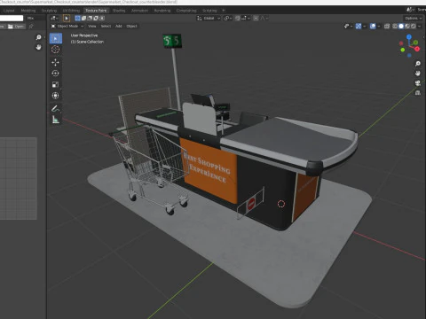Switch to the UV Editing workspace tab
Screen dimensions: 426x319
pyautogui.click(x=71, y=11)
